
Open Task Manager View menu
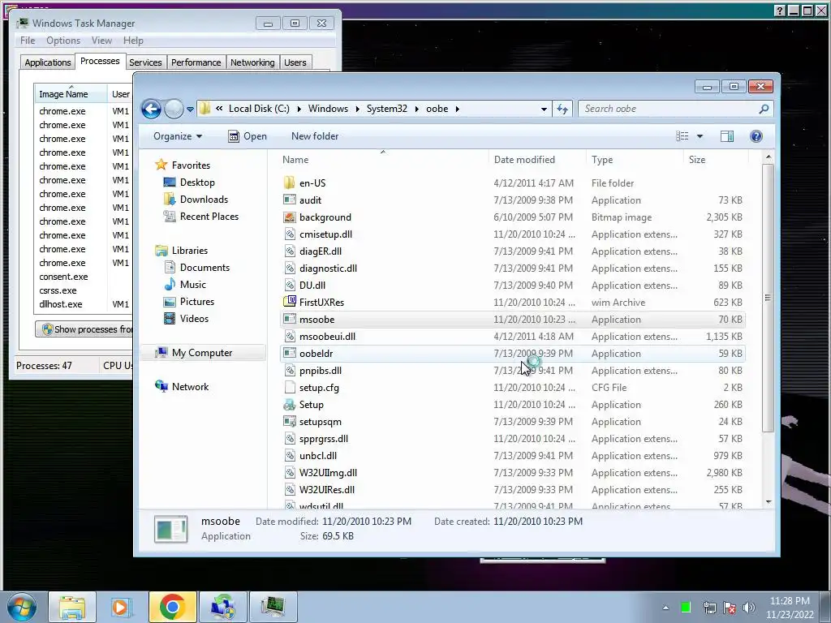[x=101, y=41]
